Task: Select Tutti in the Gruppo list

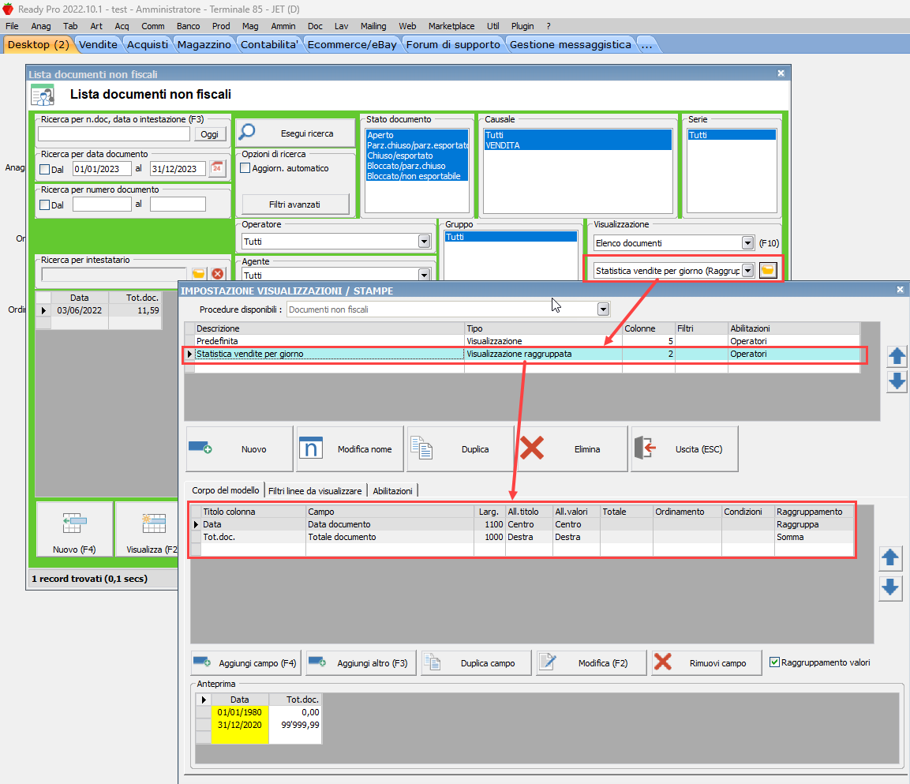Action: point(511,237)
